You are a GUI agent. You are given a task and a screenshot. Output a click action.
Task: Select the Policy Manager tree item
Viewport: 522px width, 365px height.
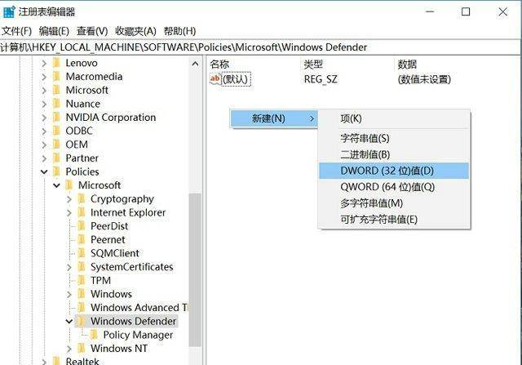138,335
